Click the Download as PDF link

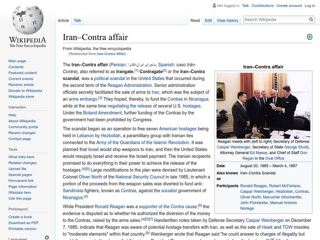point(24,223)
